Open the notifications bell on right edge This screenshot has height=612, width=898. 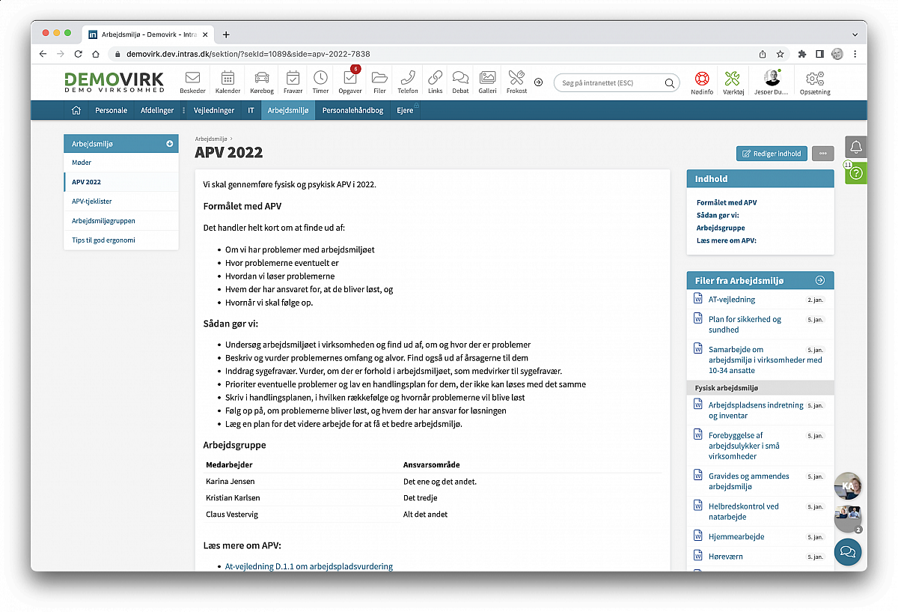pyautogui.click(x=856, y=147)
